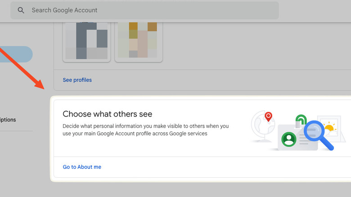Screen dimensions: 351x197
Task: Click the Choose what others see heading
Action: pos(108,114)
